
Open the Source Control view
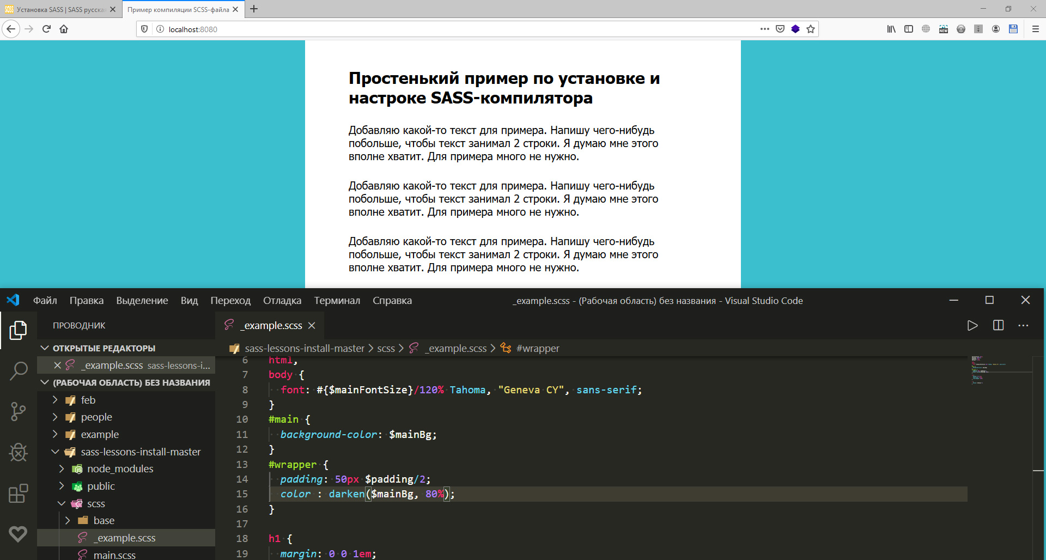tap(18, 411)
